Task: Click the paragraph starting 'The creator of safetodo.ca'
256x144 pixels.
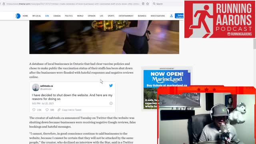Action: 82,122
